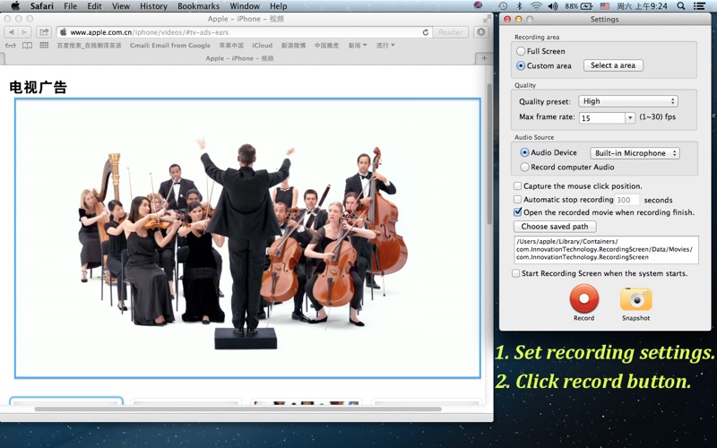Open the Reading List book icon

(28, 46)
